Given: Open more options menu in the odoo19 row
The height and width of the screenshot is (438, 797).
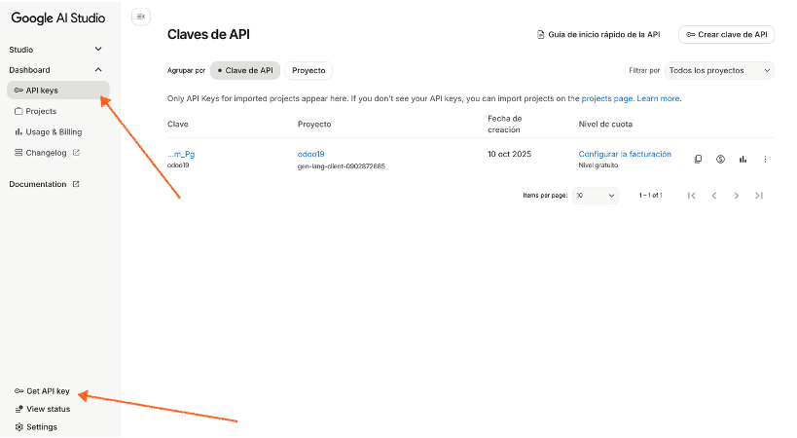Looking at the screenshot, I should [765, 159].
